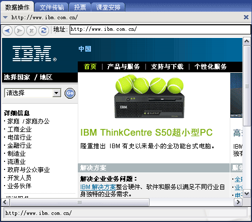The image size is (252, 222).
Task: Switch to the 文件传输 tab
Action: pyautogui.click(x=52, y=8)
